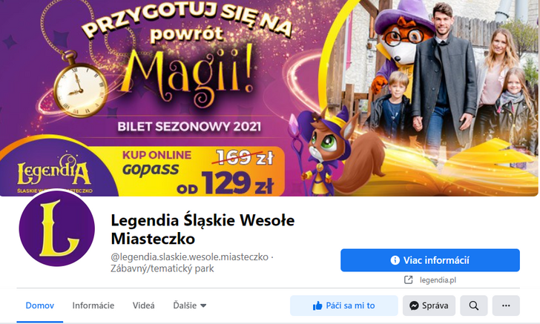Click the external link icon beside legendia.pl
This screenshot has height=324, width=540.
(x=408, y=280)
